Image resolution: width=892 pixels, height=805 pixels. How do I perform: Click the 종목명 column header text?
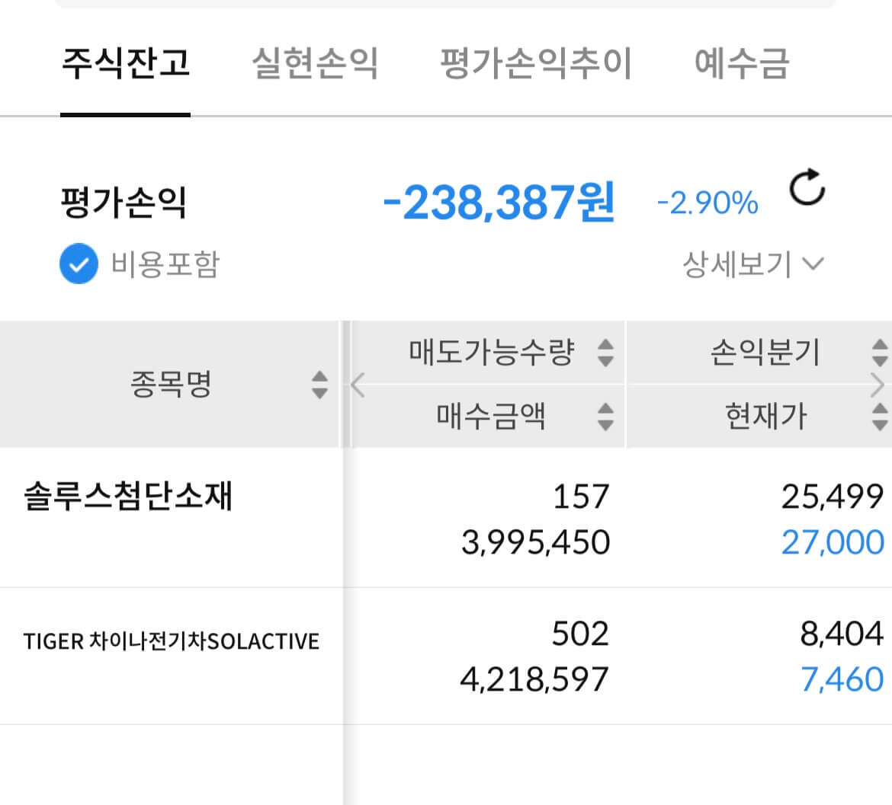click(171, 385)
